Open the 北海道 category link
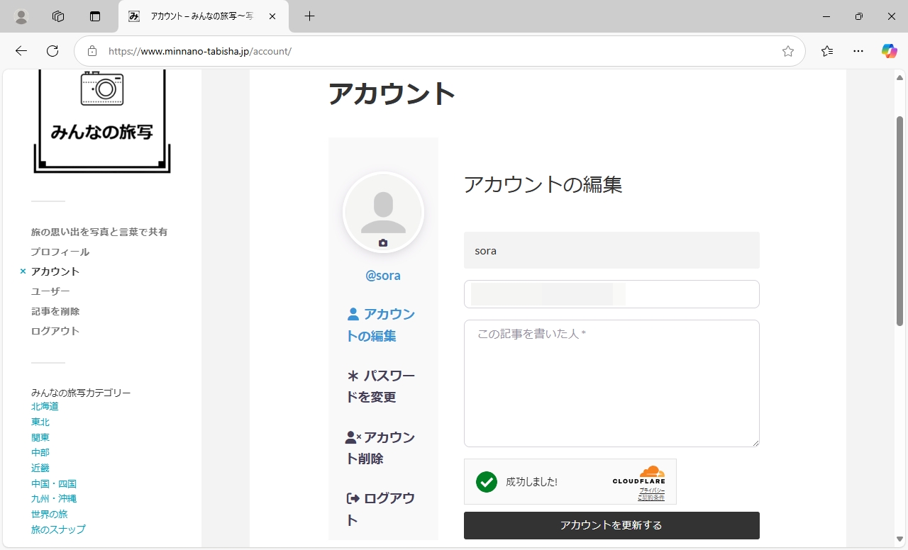908x550 pixels. click(x=45, y=406)
